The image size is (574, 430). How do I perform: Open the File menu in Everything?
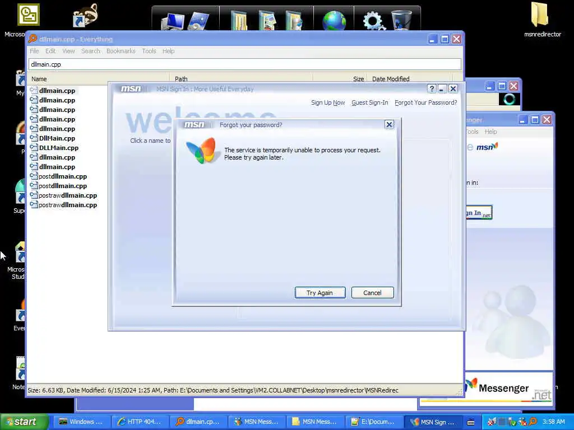[x=34, y=51]
